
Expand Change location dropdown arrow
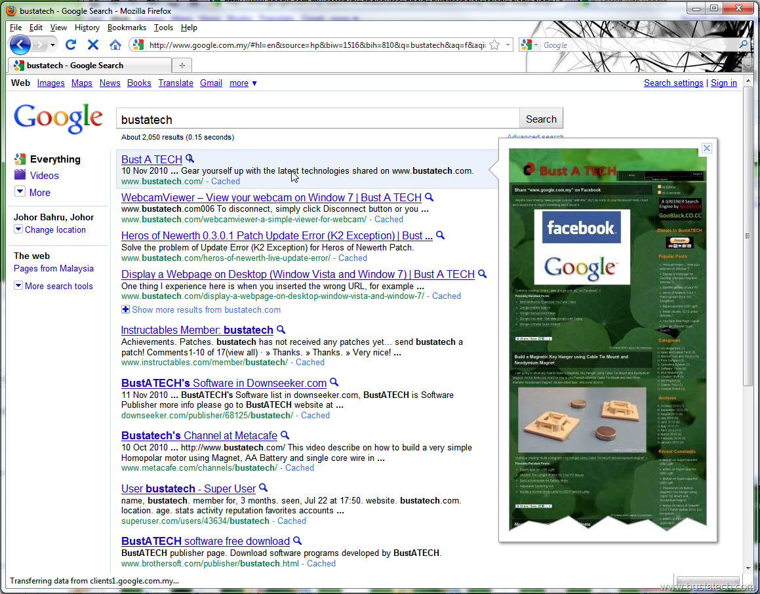[18, 229]
